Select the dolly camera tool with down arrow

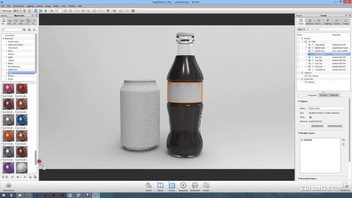[46, 10]
